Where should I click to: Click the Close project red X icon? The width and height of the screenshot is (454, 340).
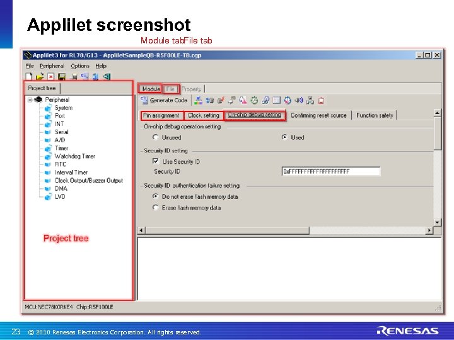(x=50, y=77)
